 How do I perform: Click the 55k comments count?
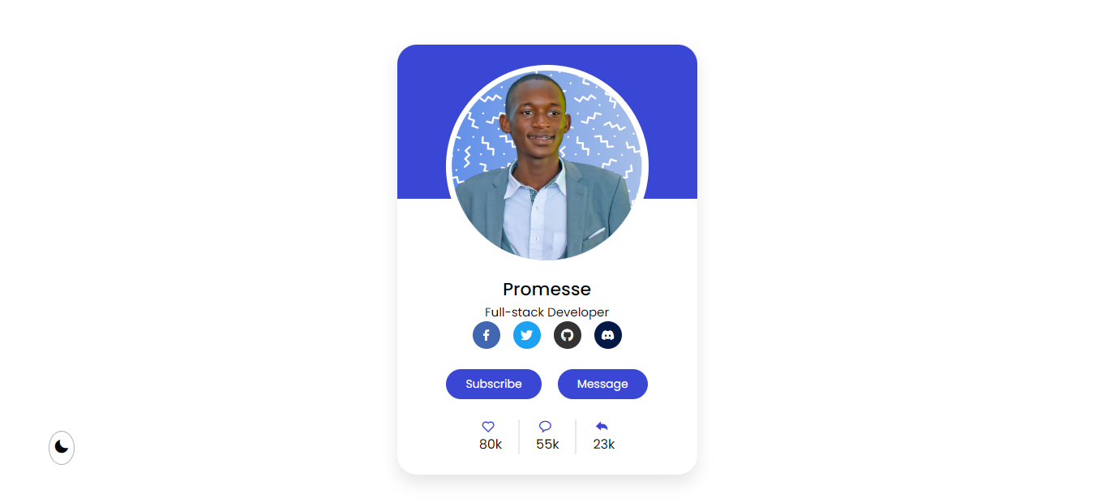[x=547, y=445]
